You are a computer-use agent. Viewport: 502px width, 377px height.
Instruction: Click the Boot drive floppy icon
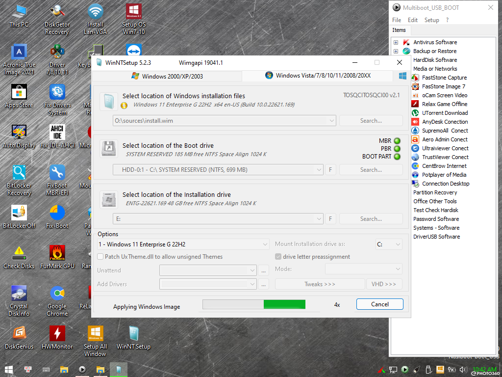[x=108, y=148]
